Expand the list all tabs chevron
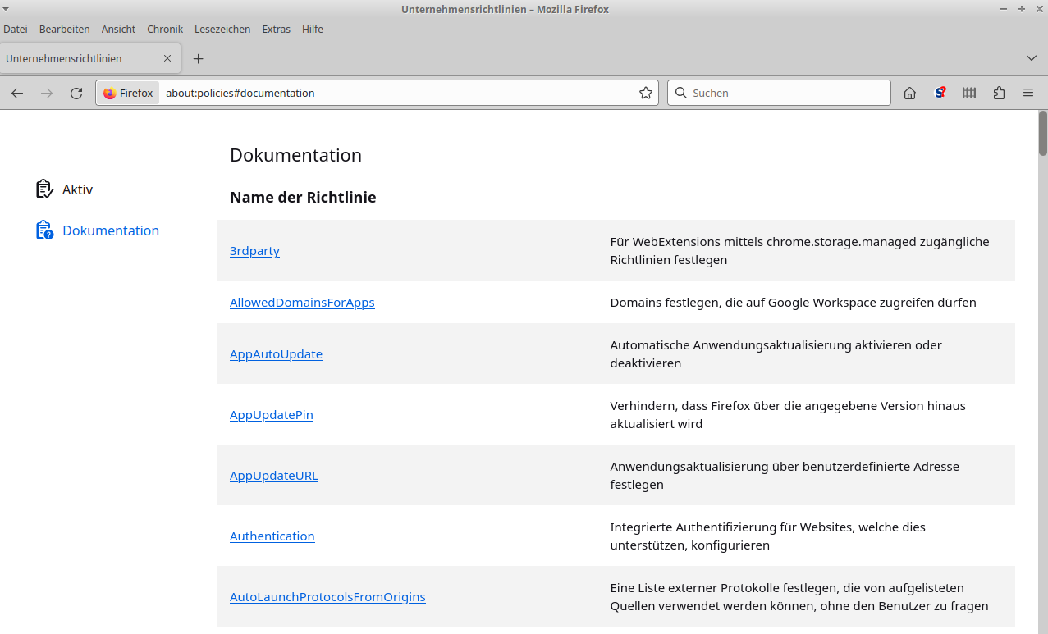This screenshot has width=1048, height=634. [1032, 58]
